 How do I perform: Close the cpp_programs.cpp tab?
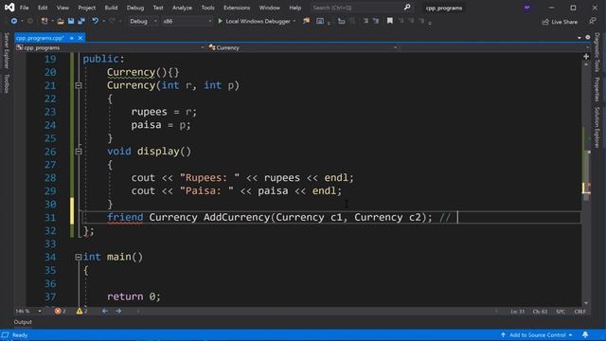tap(80, 38)
